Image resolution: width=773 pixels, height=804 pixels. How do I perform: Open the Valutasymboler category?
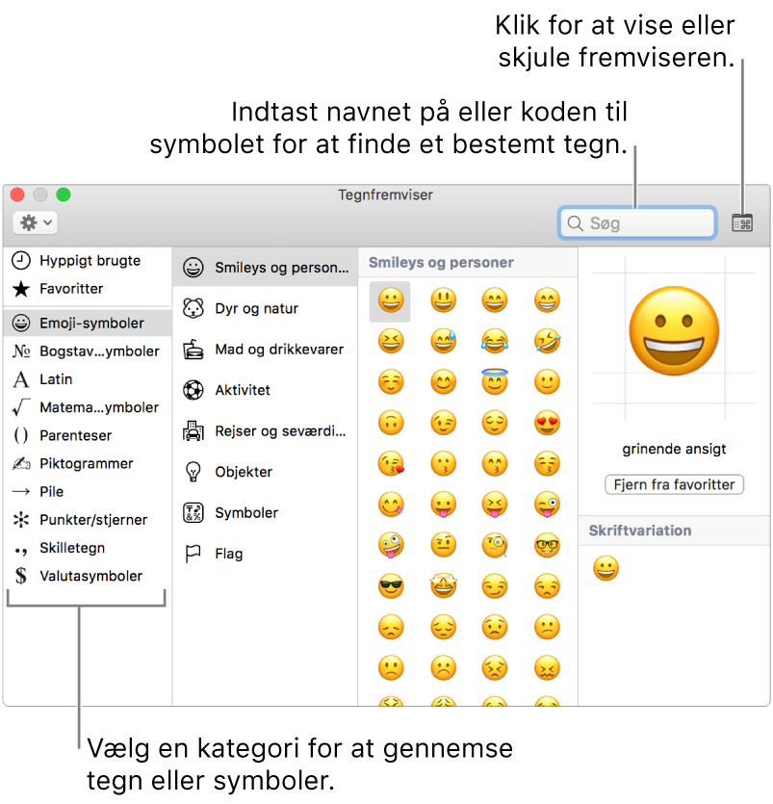pyautogui.click(x=86, y=576)
